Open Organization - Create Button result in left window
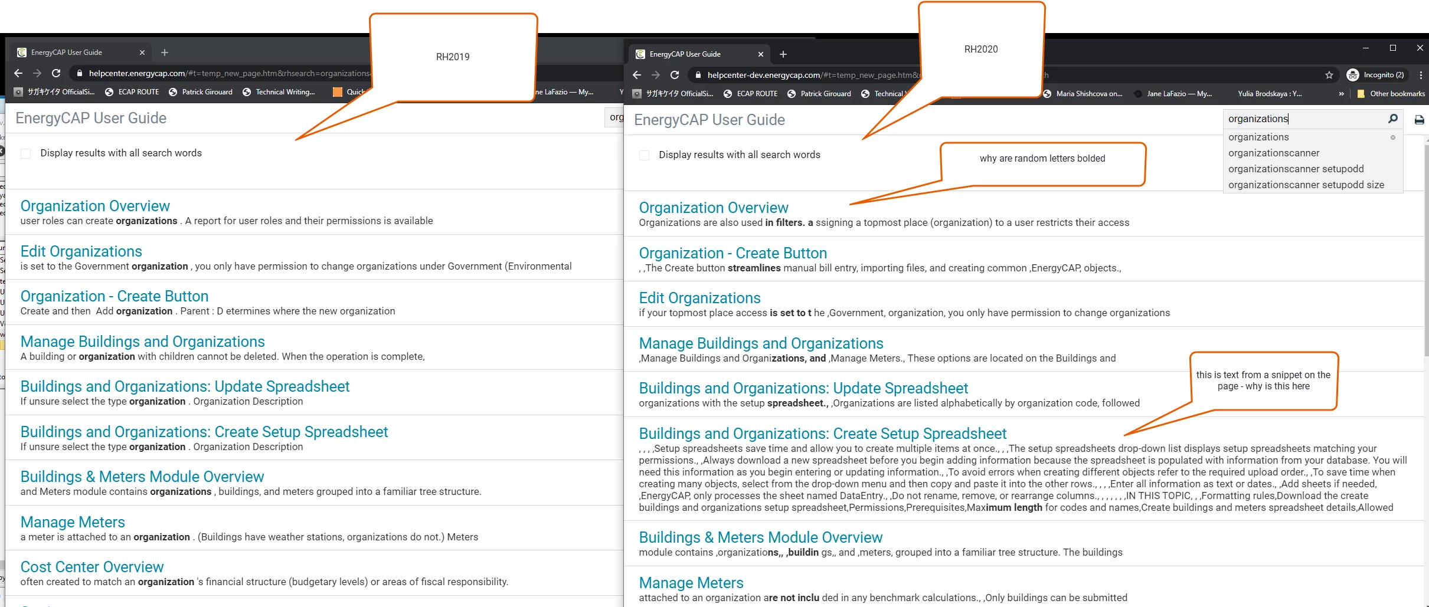Viewport: 1429px width, 607px height. 115,296
